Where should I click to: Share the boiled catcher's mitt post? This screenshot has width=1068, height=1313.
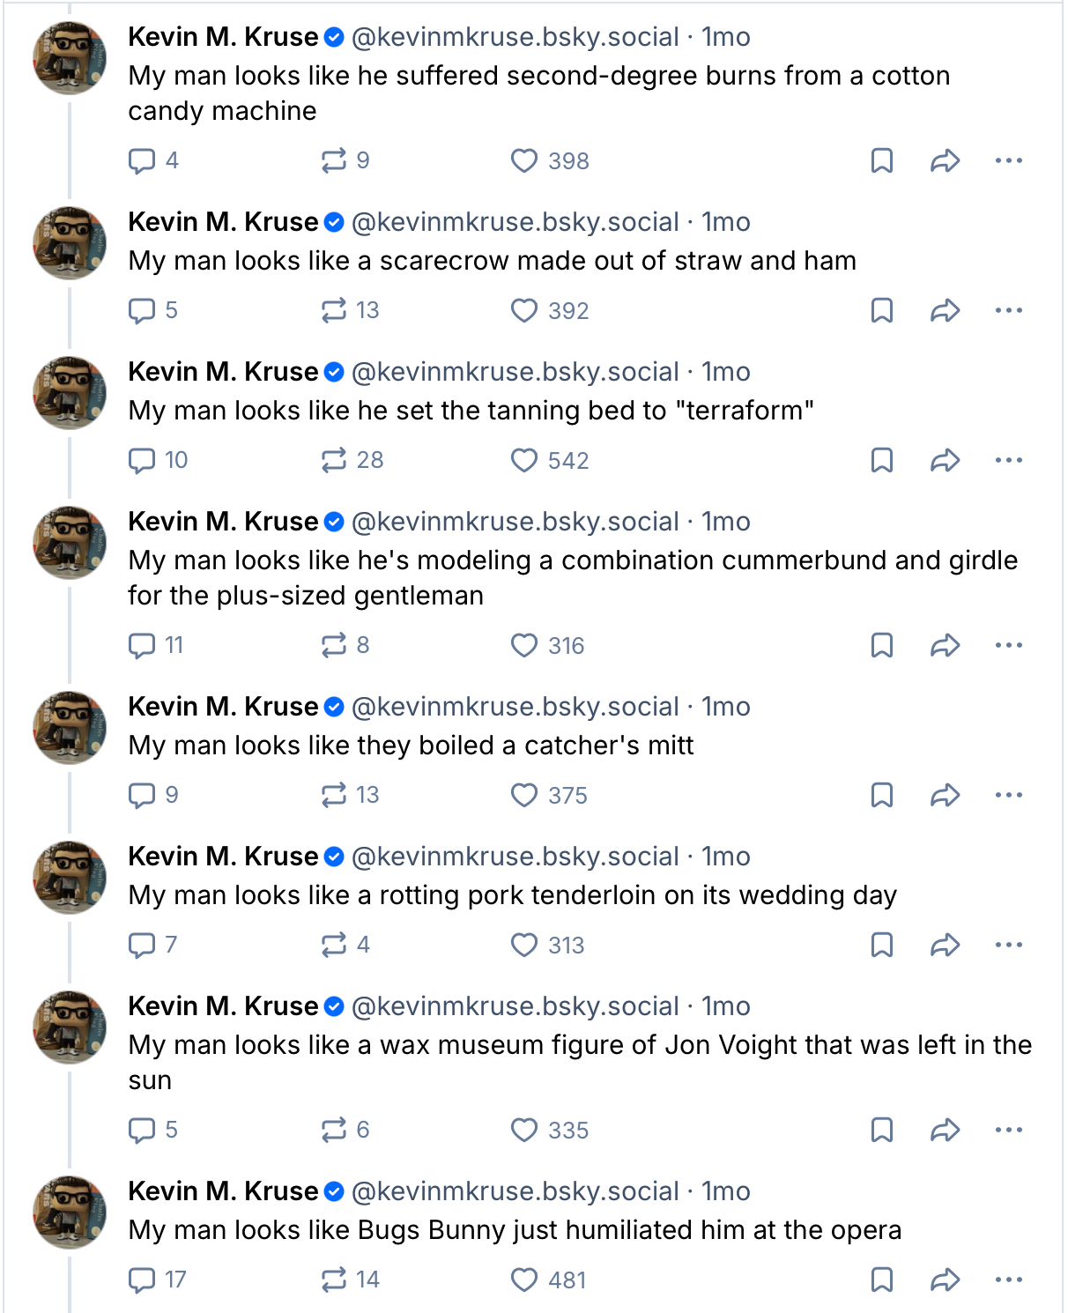pyautogui.click(x=945, y=795)
